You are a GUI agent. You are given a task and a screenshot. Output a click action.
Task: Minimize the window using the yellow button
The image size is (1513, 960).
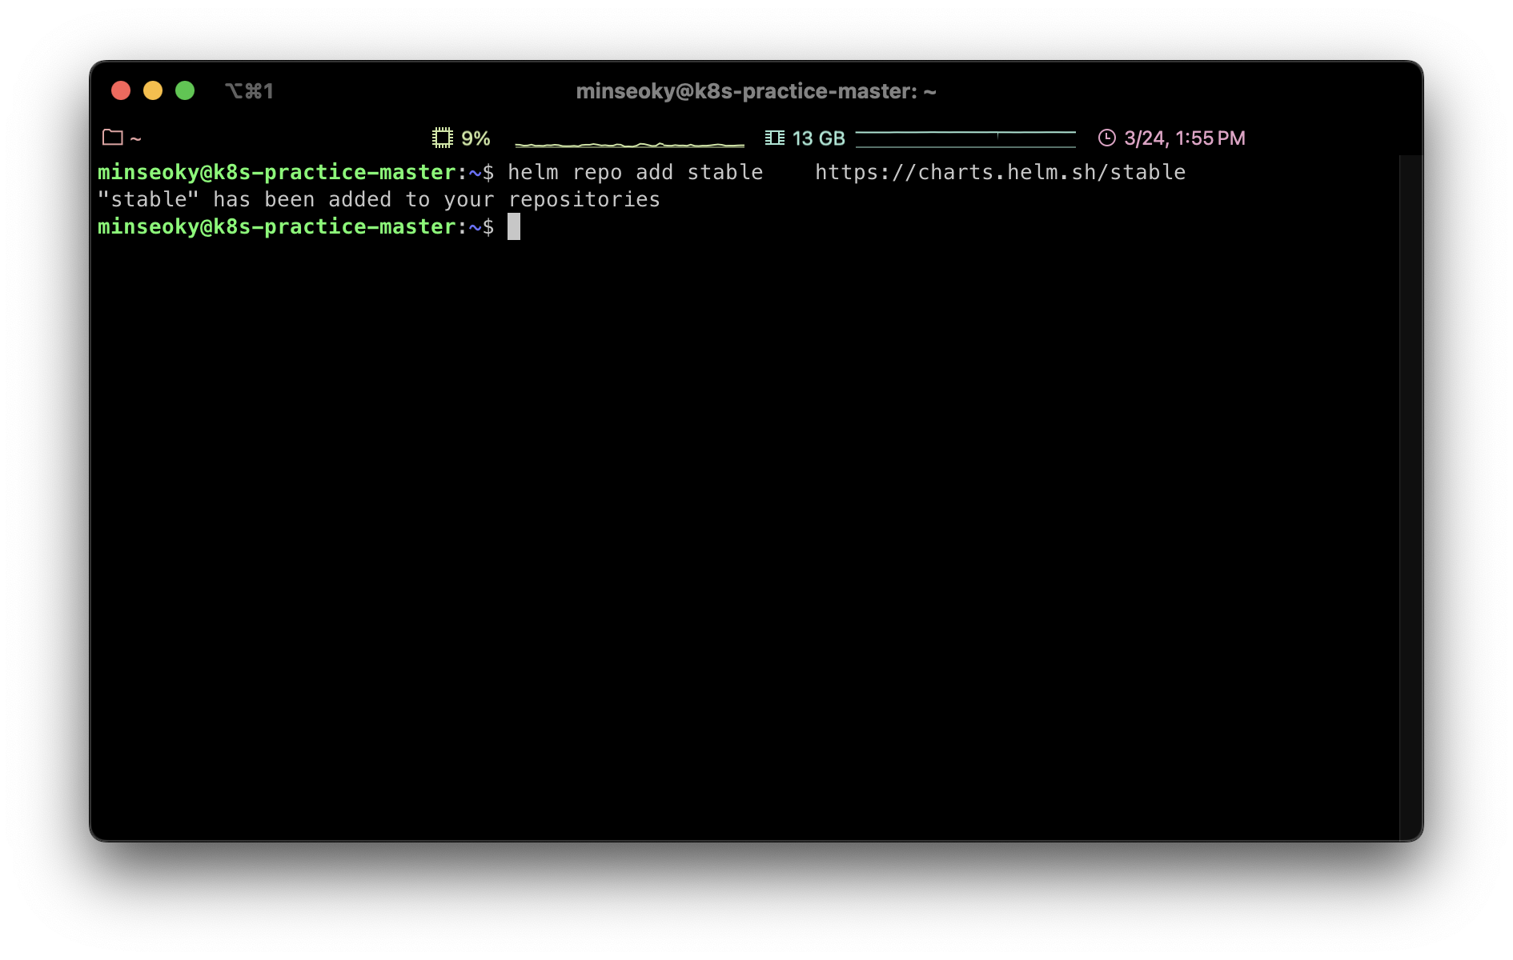pyautogui.click(x=153, y=91)
